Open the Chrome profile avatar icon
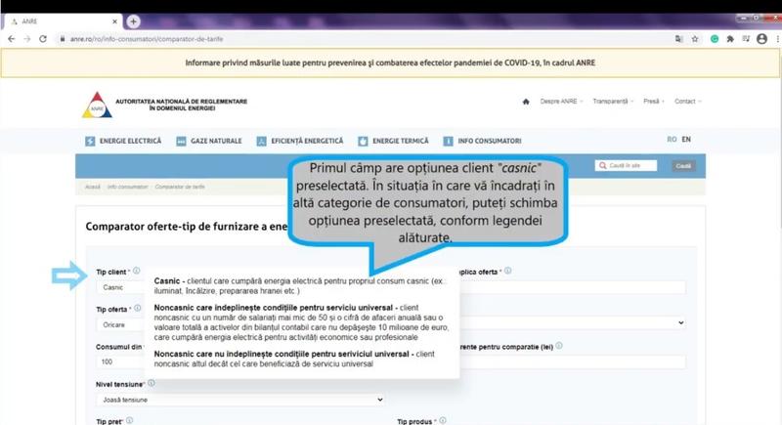Screen dimensions: 782x425 point(761,39)
